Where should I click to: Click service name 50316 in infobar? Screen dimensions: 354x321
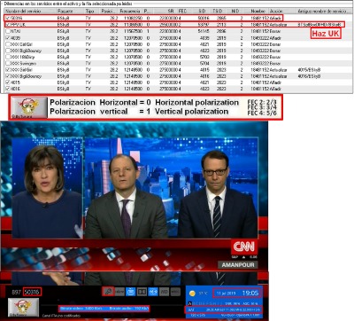click(x=32, y=292)
